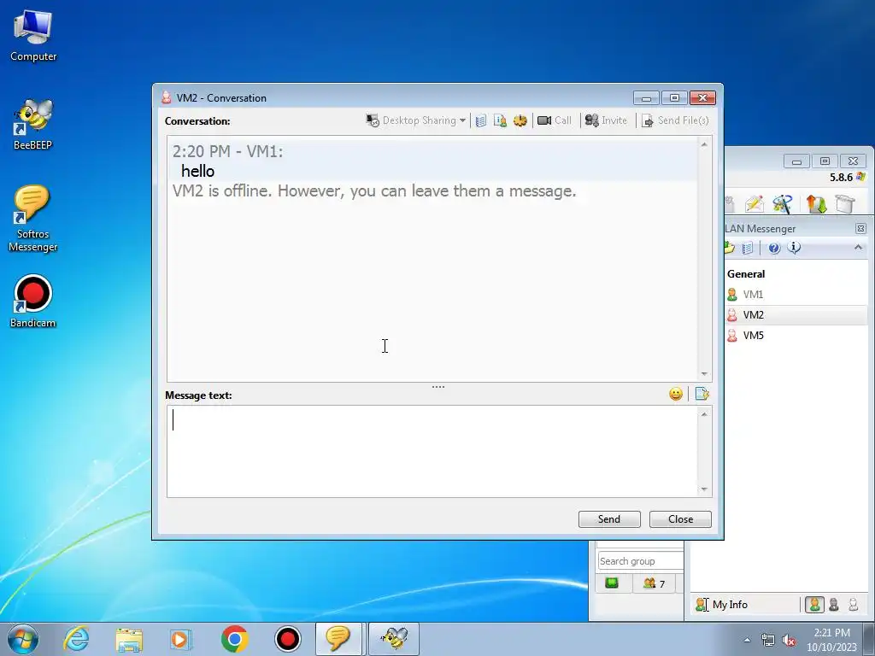
Task: Open quick message templates icon
Action: tap(702, 395)
